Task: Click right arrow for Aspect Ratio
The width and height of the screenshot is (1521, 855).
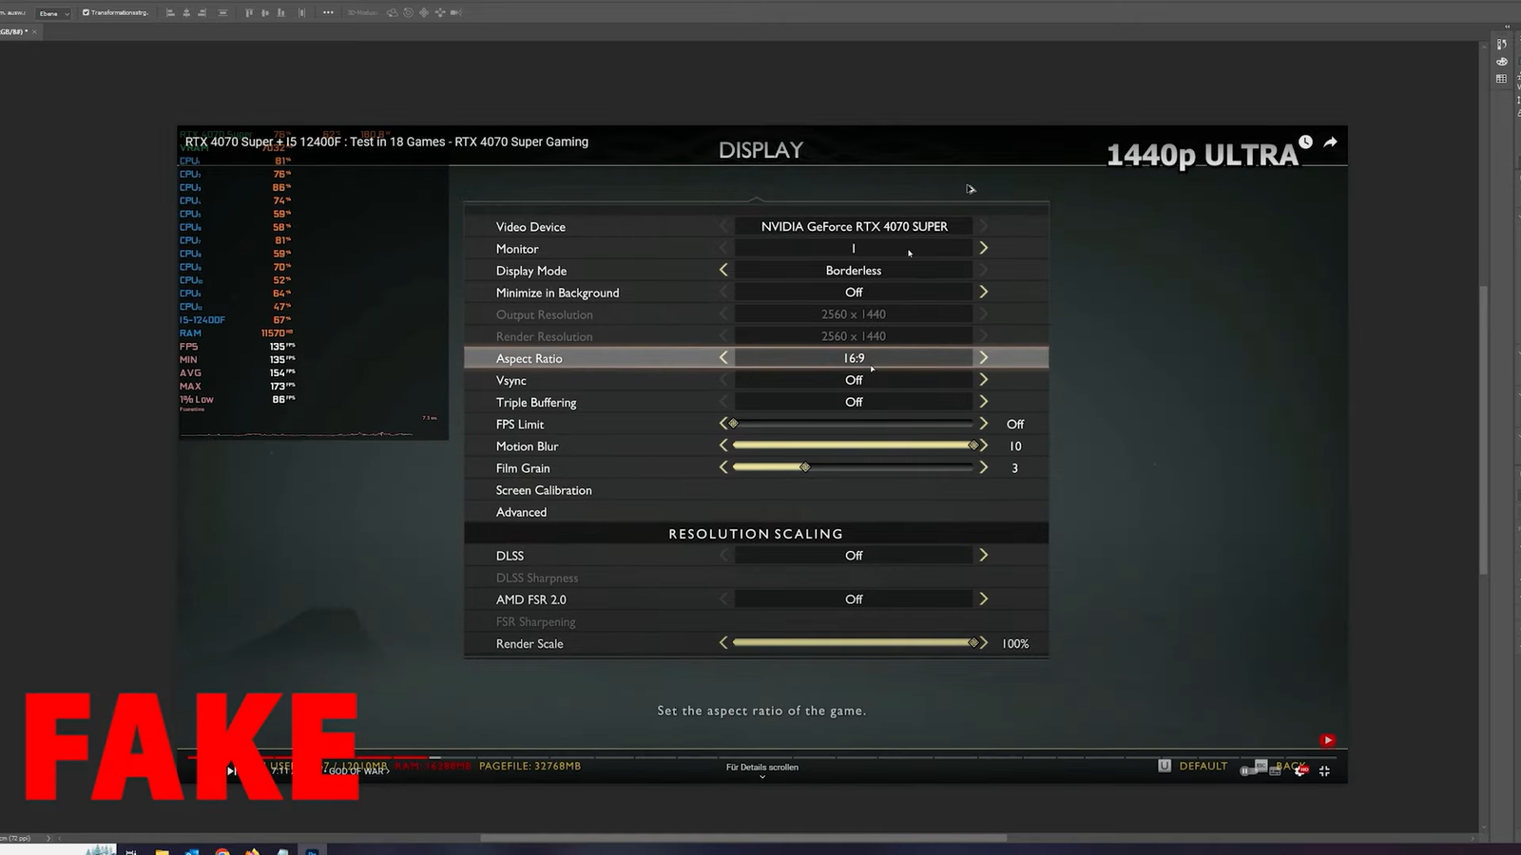Action: click(x=984, y=357)
